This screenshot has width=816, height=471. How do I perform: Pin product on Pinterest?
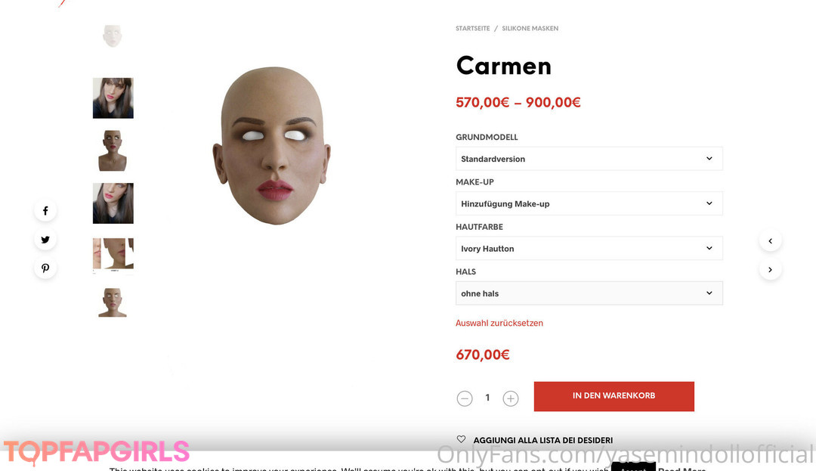(x=45, y=268)
